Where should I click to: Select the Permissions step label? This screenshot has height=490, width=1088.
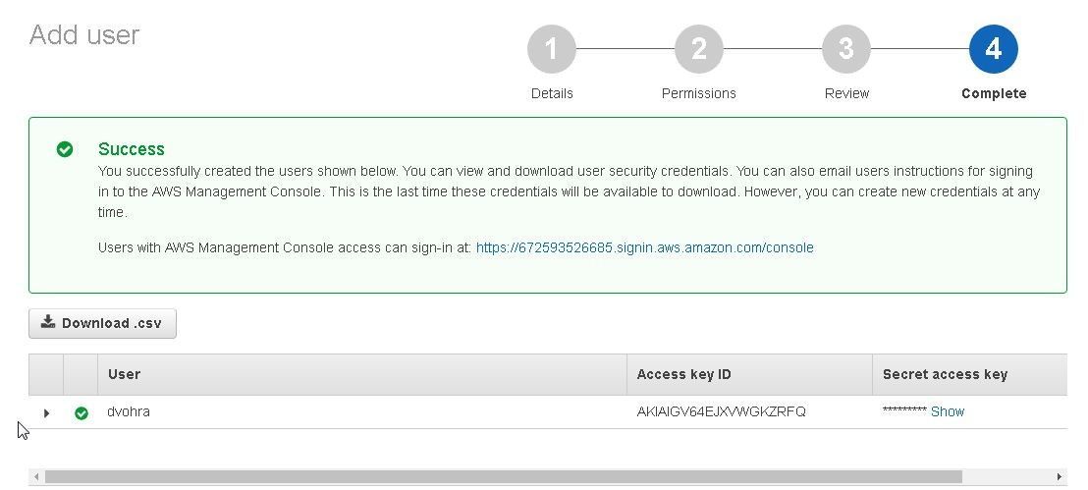click(699, 93)
